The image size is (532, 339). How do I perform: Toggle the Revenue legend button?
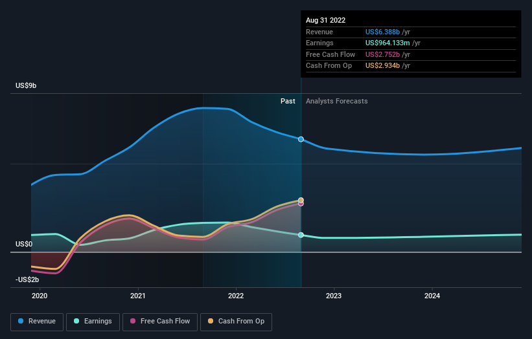coord(37,322)
